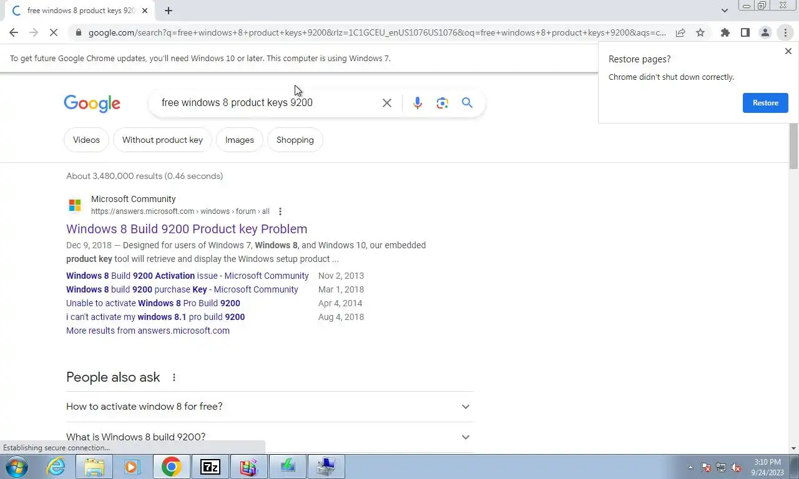The width and height of the screenshot is (799, 479).
Task: Open the tab search dropdown arrow
Action: (725, 10)
